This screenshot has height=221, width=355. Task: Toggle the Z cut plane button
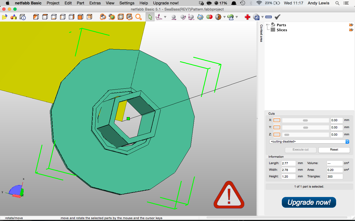[277, 135]
